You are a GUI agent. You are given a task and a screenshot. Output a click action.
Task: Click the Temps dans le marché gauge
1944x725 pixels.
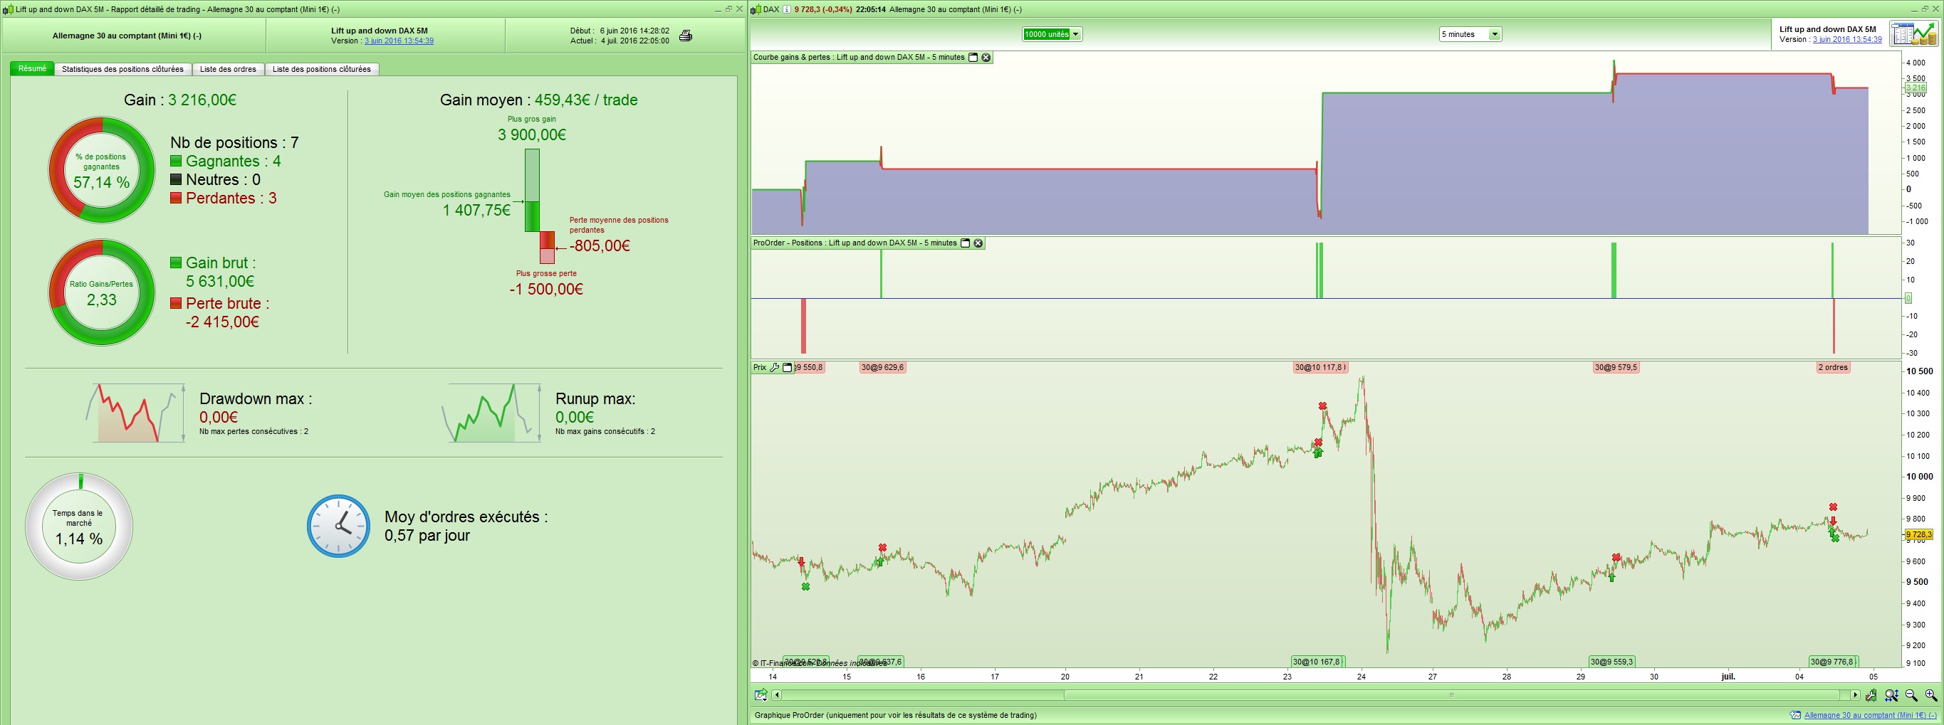[x=79, y=526]
